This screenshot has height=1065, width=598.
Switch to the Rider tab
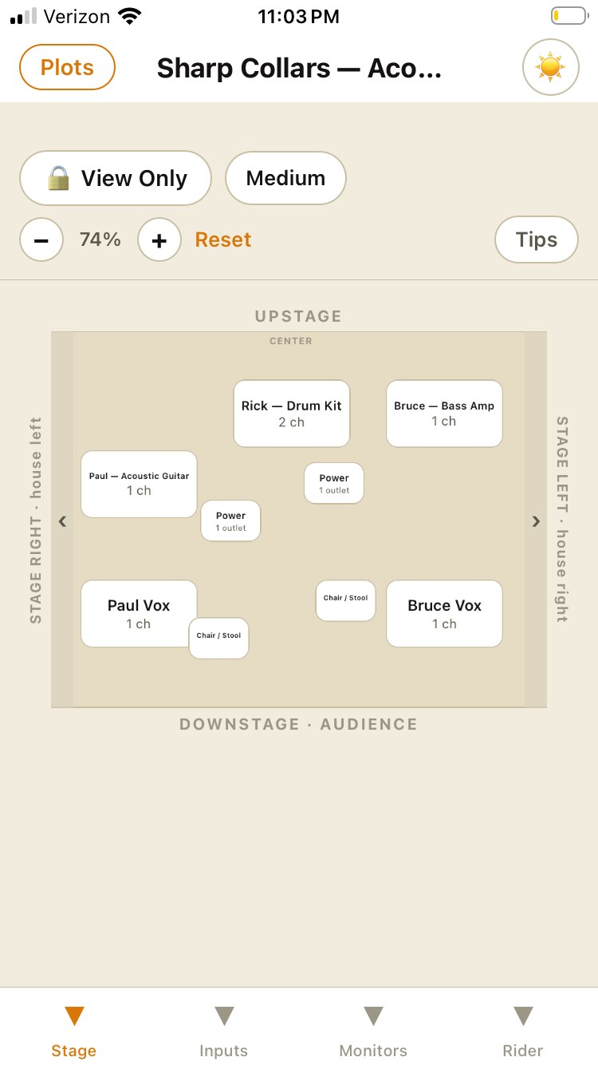(523, 1031)
